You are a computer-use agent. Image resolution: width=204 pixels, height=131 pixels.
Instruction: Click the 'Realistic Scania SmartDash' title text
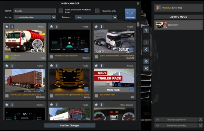[66, 55]
